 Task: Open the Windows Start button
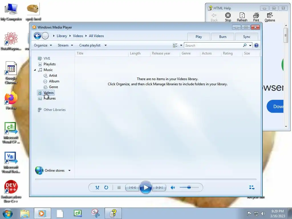(x=8, y=213)
